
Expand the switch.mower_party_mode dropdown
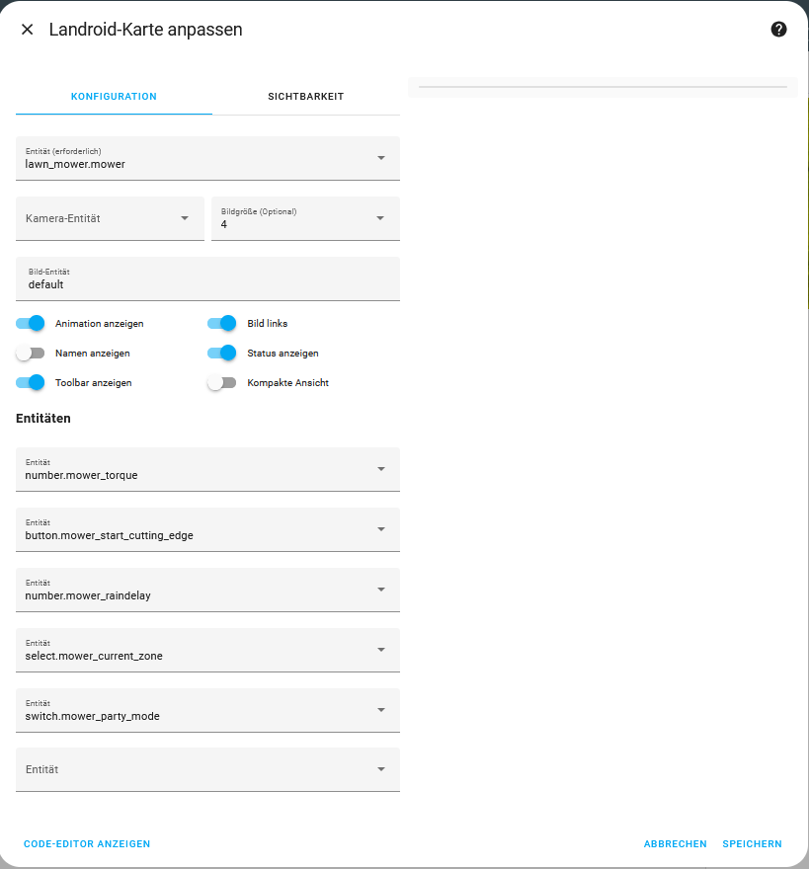coord(381,710)
